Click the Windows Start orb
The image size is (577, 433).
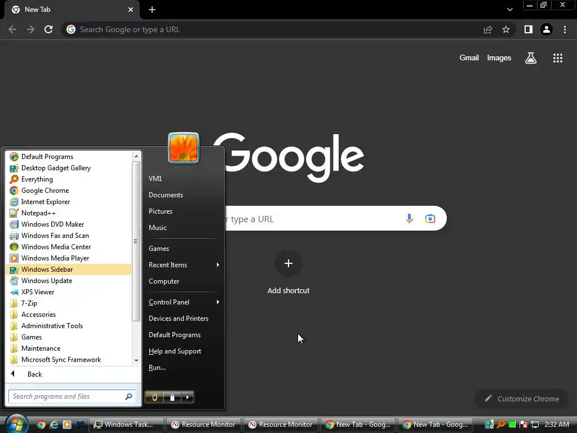tap(16, 424)
